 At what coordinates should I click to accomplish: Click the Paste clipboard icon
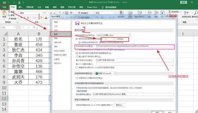5,13
